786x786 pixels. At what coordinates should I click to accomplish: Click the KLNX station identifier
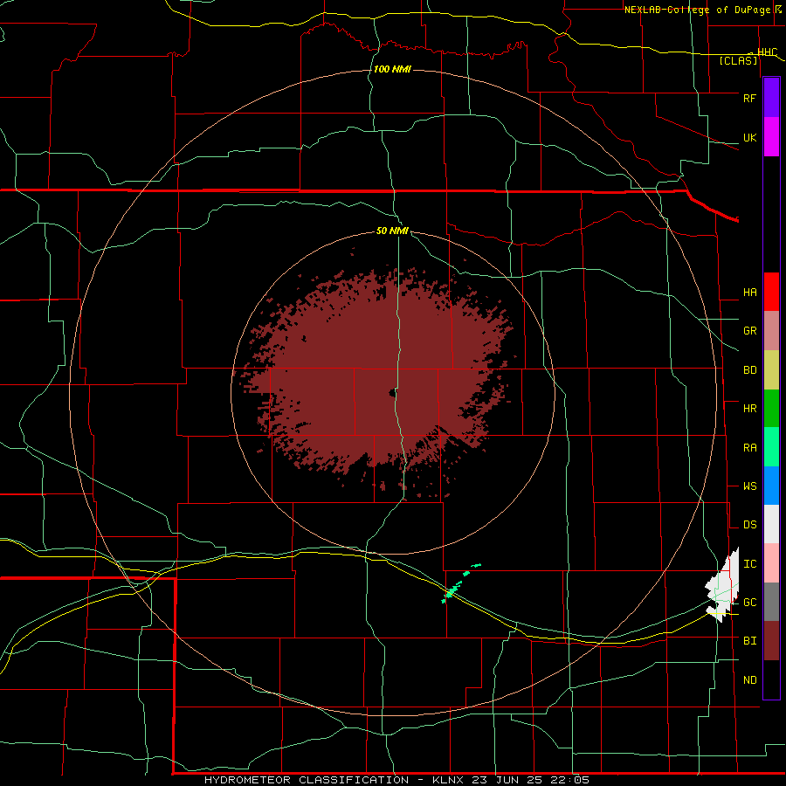[450, 780]
